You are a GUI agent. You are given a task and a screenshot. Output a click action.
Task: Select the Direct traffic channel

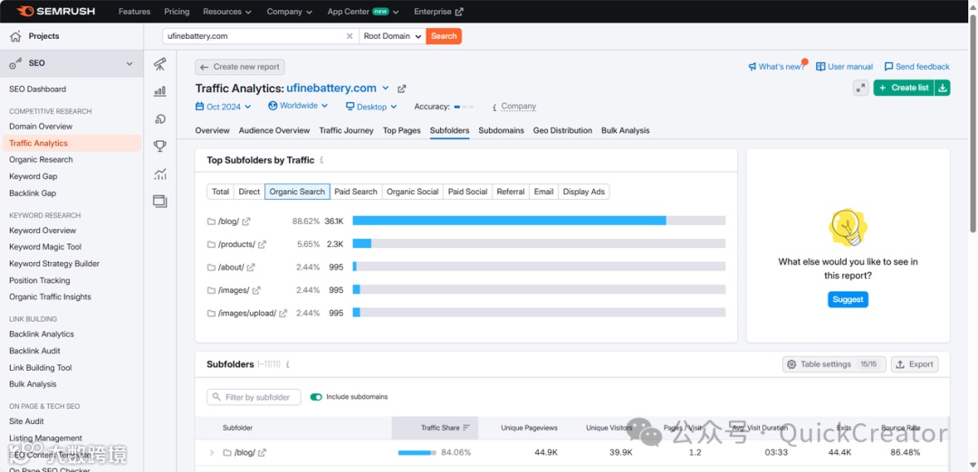(249, 192)
